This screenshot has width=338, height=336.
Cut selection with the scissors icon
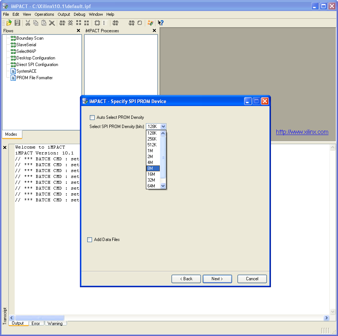click(x=28, y=23)
